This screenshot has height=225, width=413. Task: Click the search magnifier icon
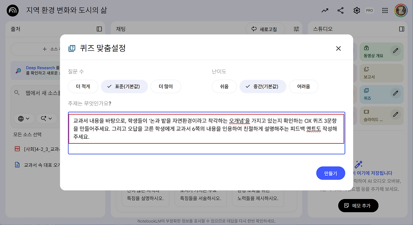(17, 93)
